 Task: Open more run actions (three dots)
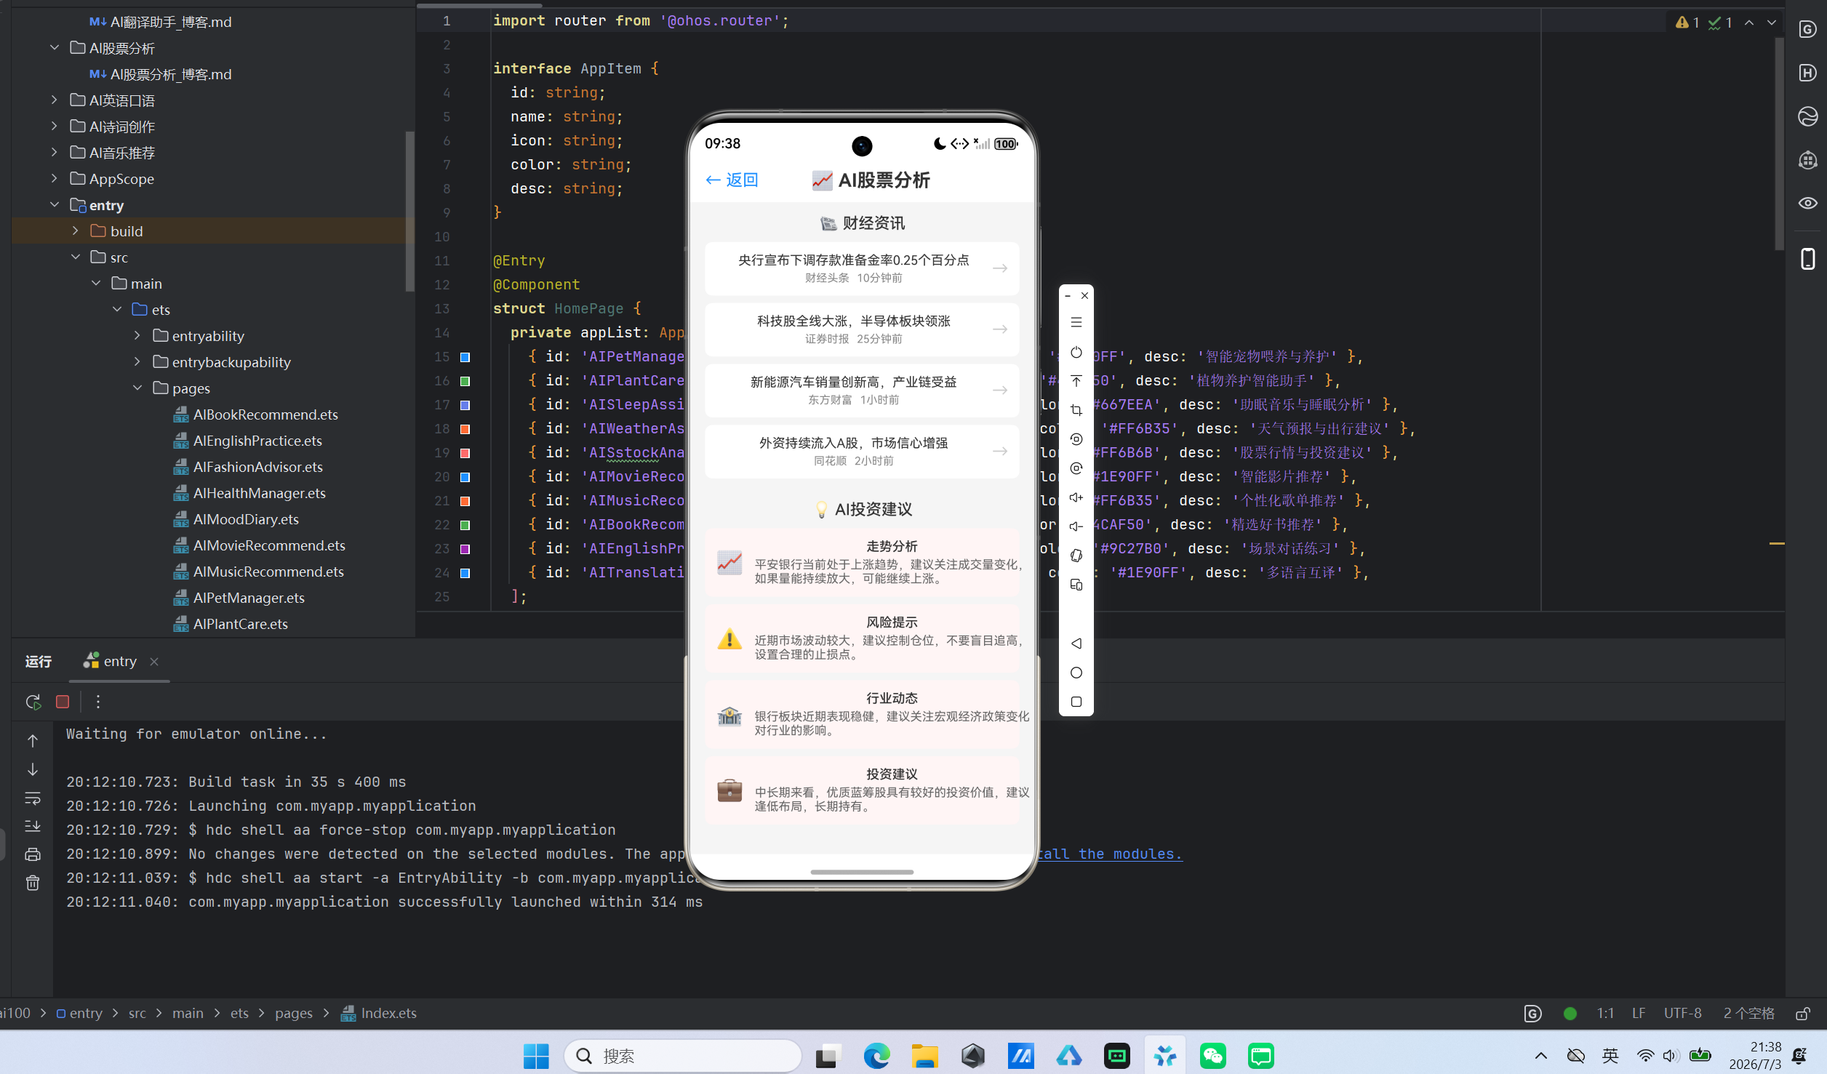click(x=98, y=702)
